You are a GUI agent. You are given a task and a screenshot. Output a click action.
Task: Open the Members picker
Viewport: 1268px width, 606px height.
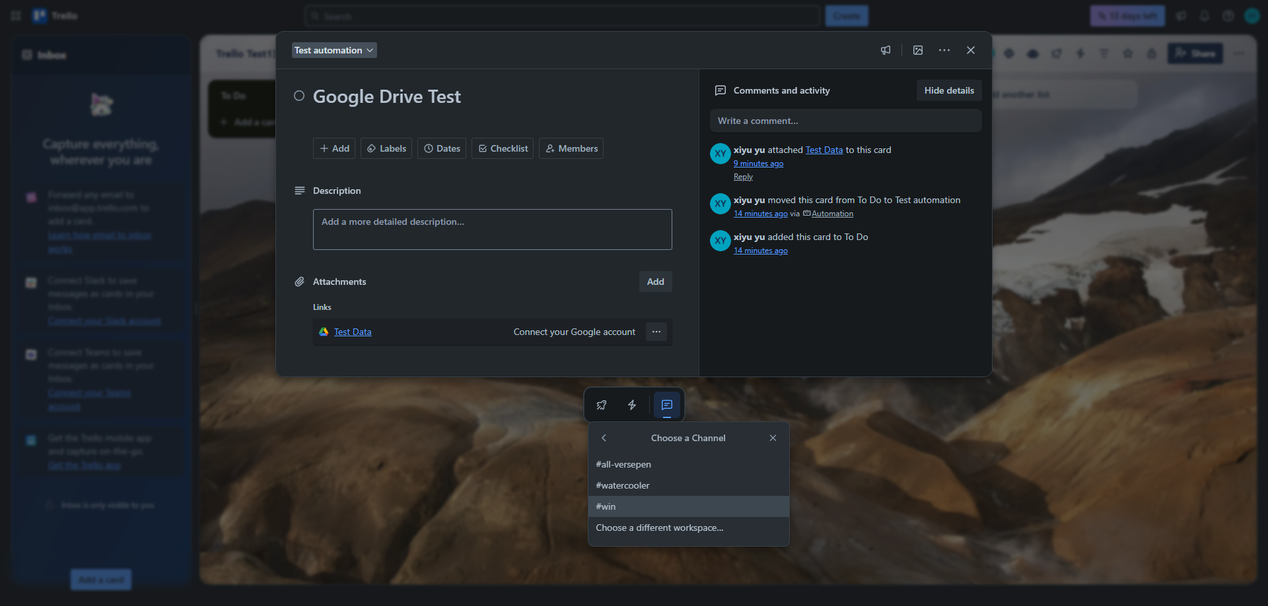pyautogui.click(x=571, y=148)
